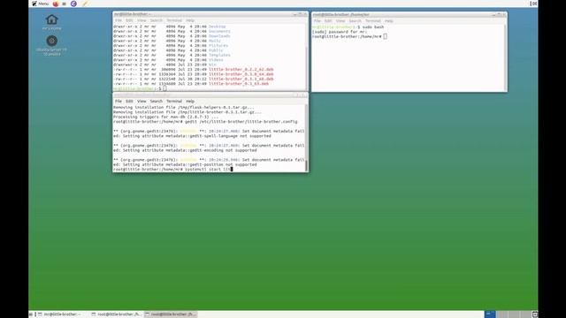Click little-brother_0.2.2_62.deb file name
Image resolution: width=566 pixels, height=318 pixels.
point(241,69)
